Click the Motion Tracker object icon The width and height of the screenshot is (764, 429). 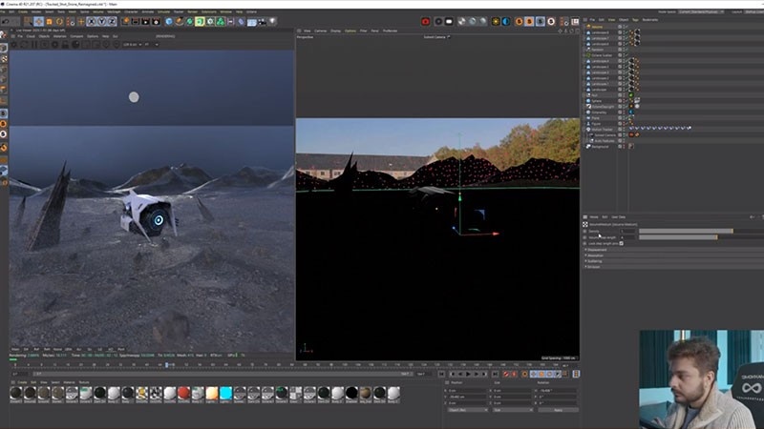(587, 129)
